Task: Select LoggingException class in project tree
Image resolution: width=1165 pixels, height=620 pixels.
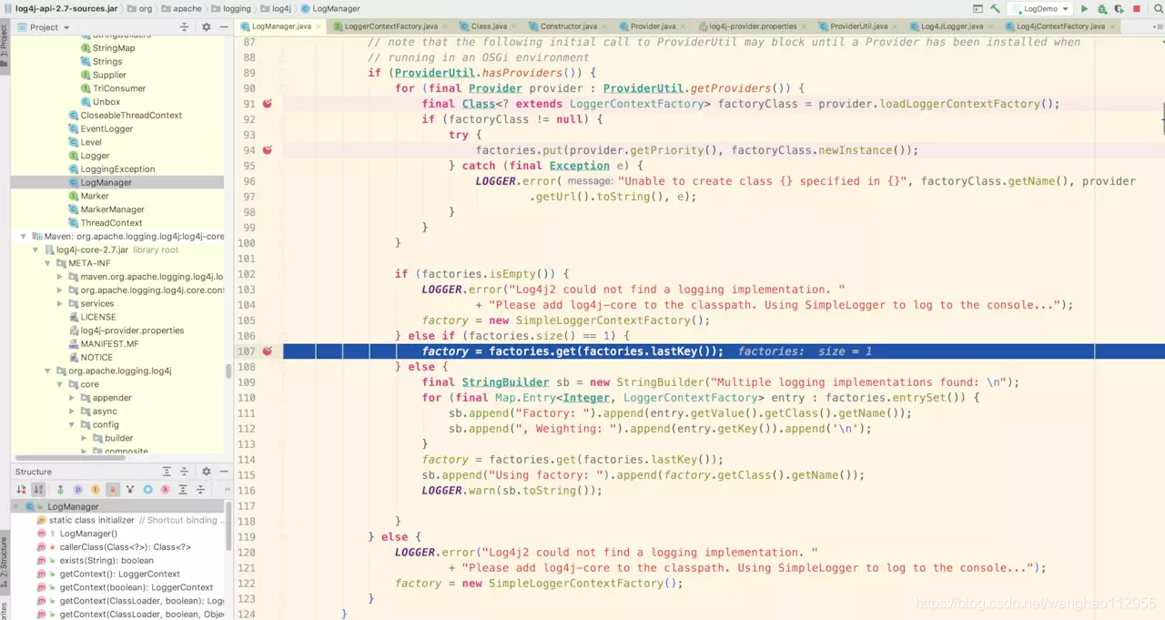Action: (x=117, y=168)
